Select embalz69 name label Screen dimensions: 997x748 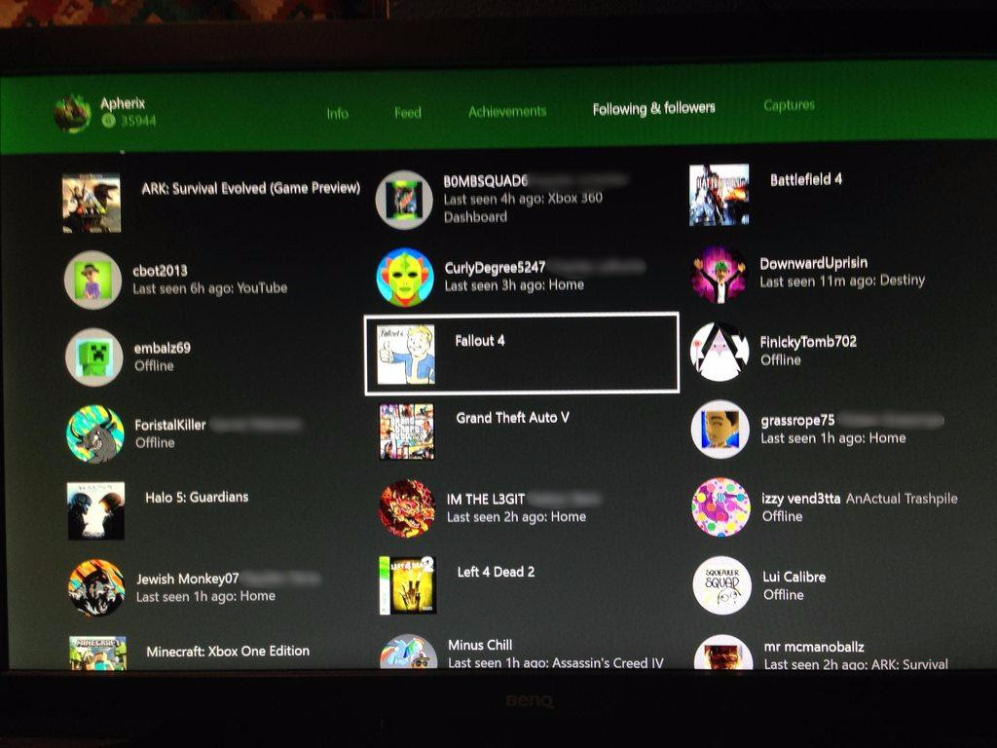point(163,348)
